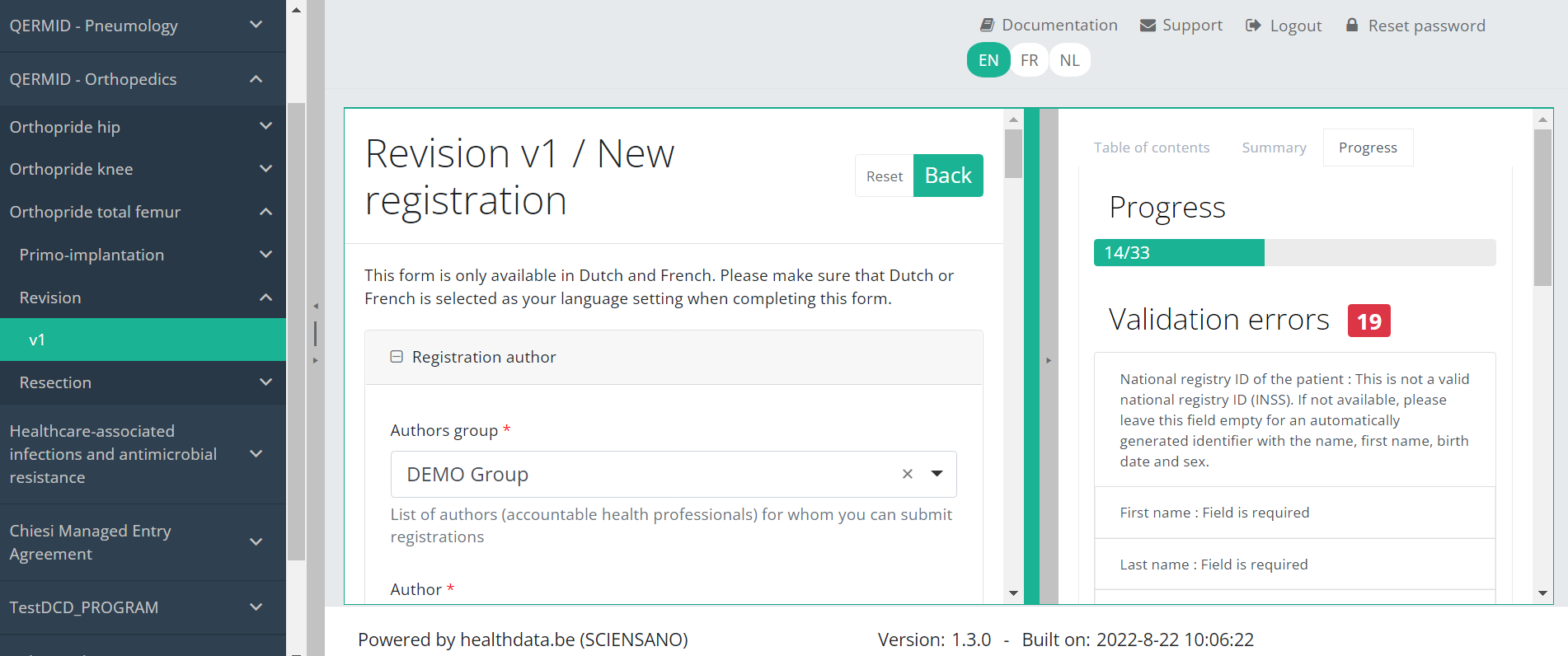Open the Summary tab
Viewport: 1568px width, 656px height.
(1274, 148)
